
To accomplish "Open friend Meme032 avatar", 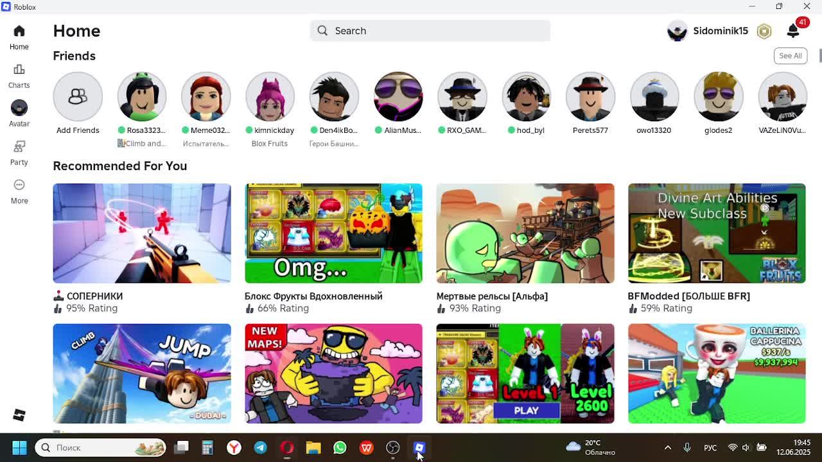I will (206, 96).
